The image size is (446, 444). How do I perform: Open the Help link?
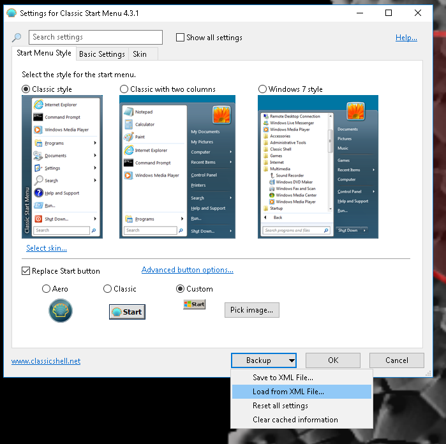[406, 38]
